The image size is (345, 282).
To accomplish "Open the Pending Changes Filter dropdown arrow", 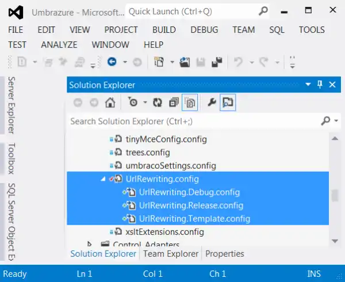I will 145,102.
